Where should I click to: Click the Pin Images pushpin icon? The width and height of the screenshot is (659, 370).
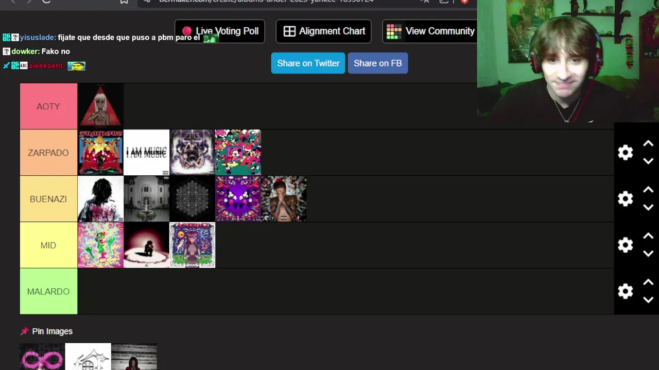(x=24, y=331)
